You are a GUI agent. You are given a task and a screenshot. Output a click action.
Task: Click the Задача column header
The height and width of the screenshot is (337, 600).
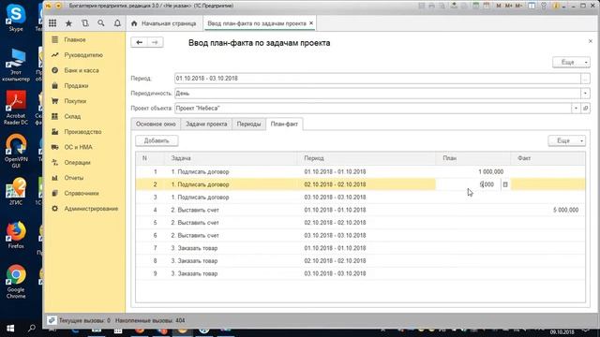(232, 158)
